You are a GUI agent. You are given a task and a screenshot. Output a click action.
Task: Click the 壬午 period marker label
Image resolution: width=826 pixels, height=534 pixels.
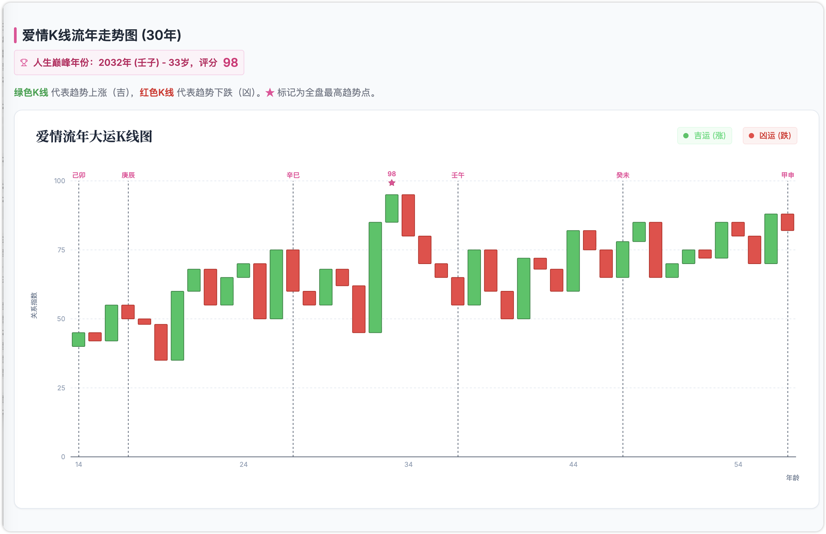(x=458, y=175)
